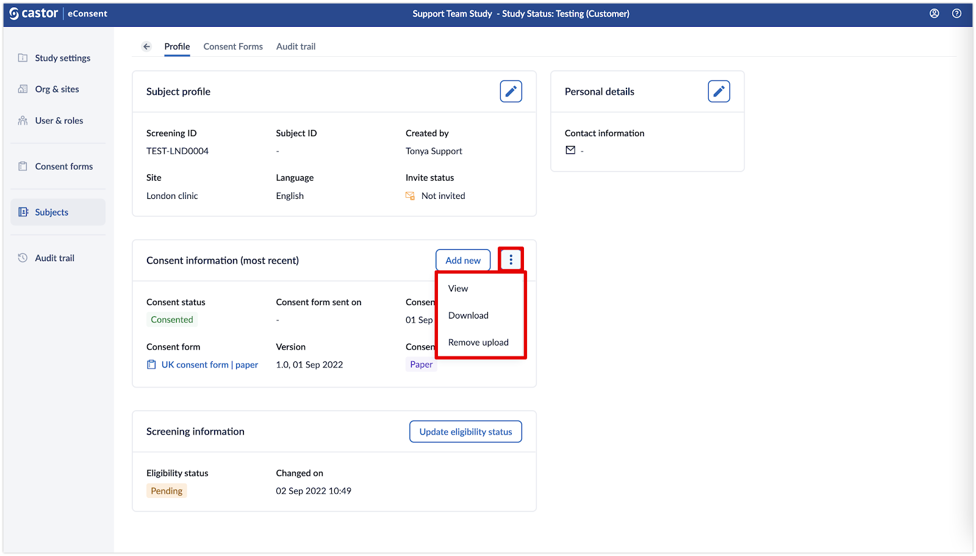Edit Subject profile with pencil icon
The image size is (976, 556).
point(511,92)
